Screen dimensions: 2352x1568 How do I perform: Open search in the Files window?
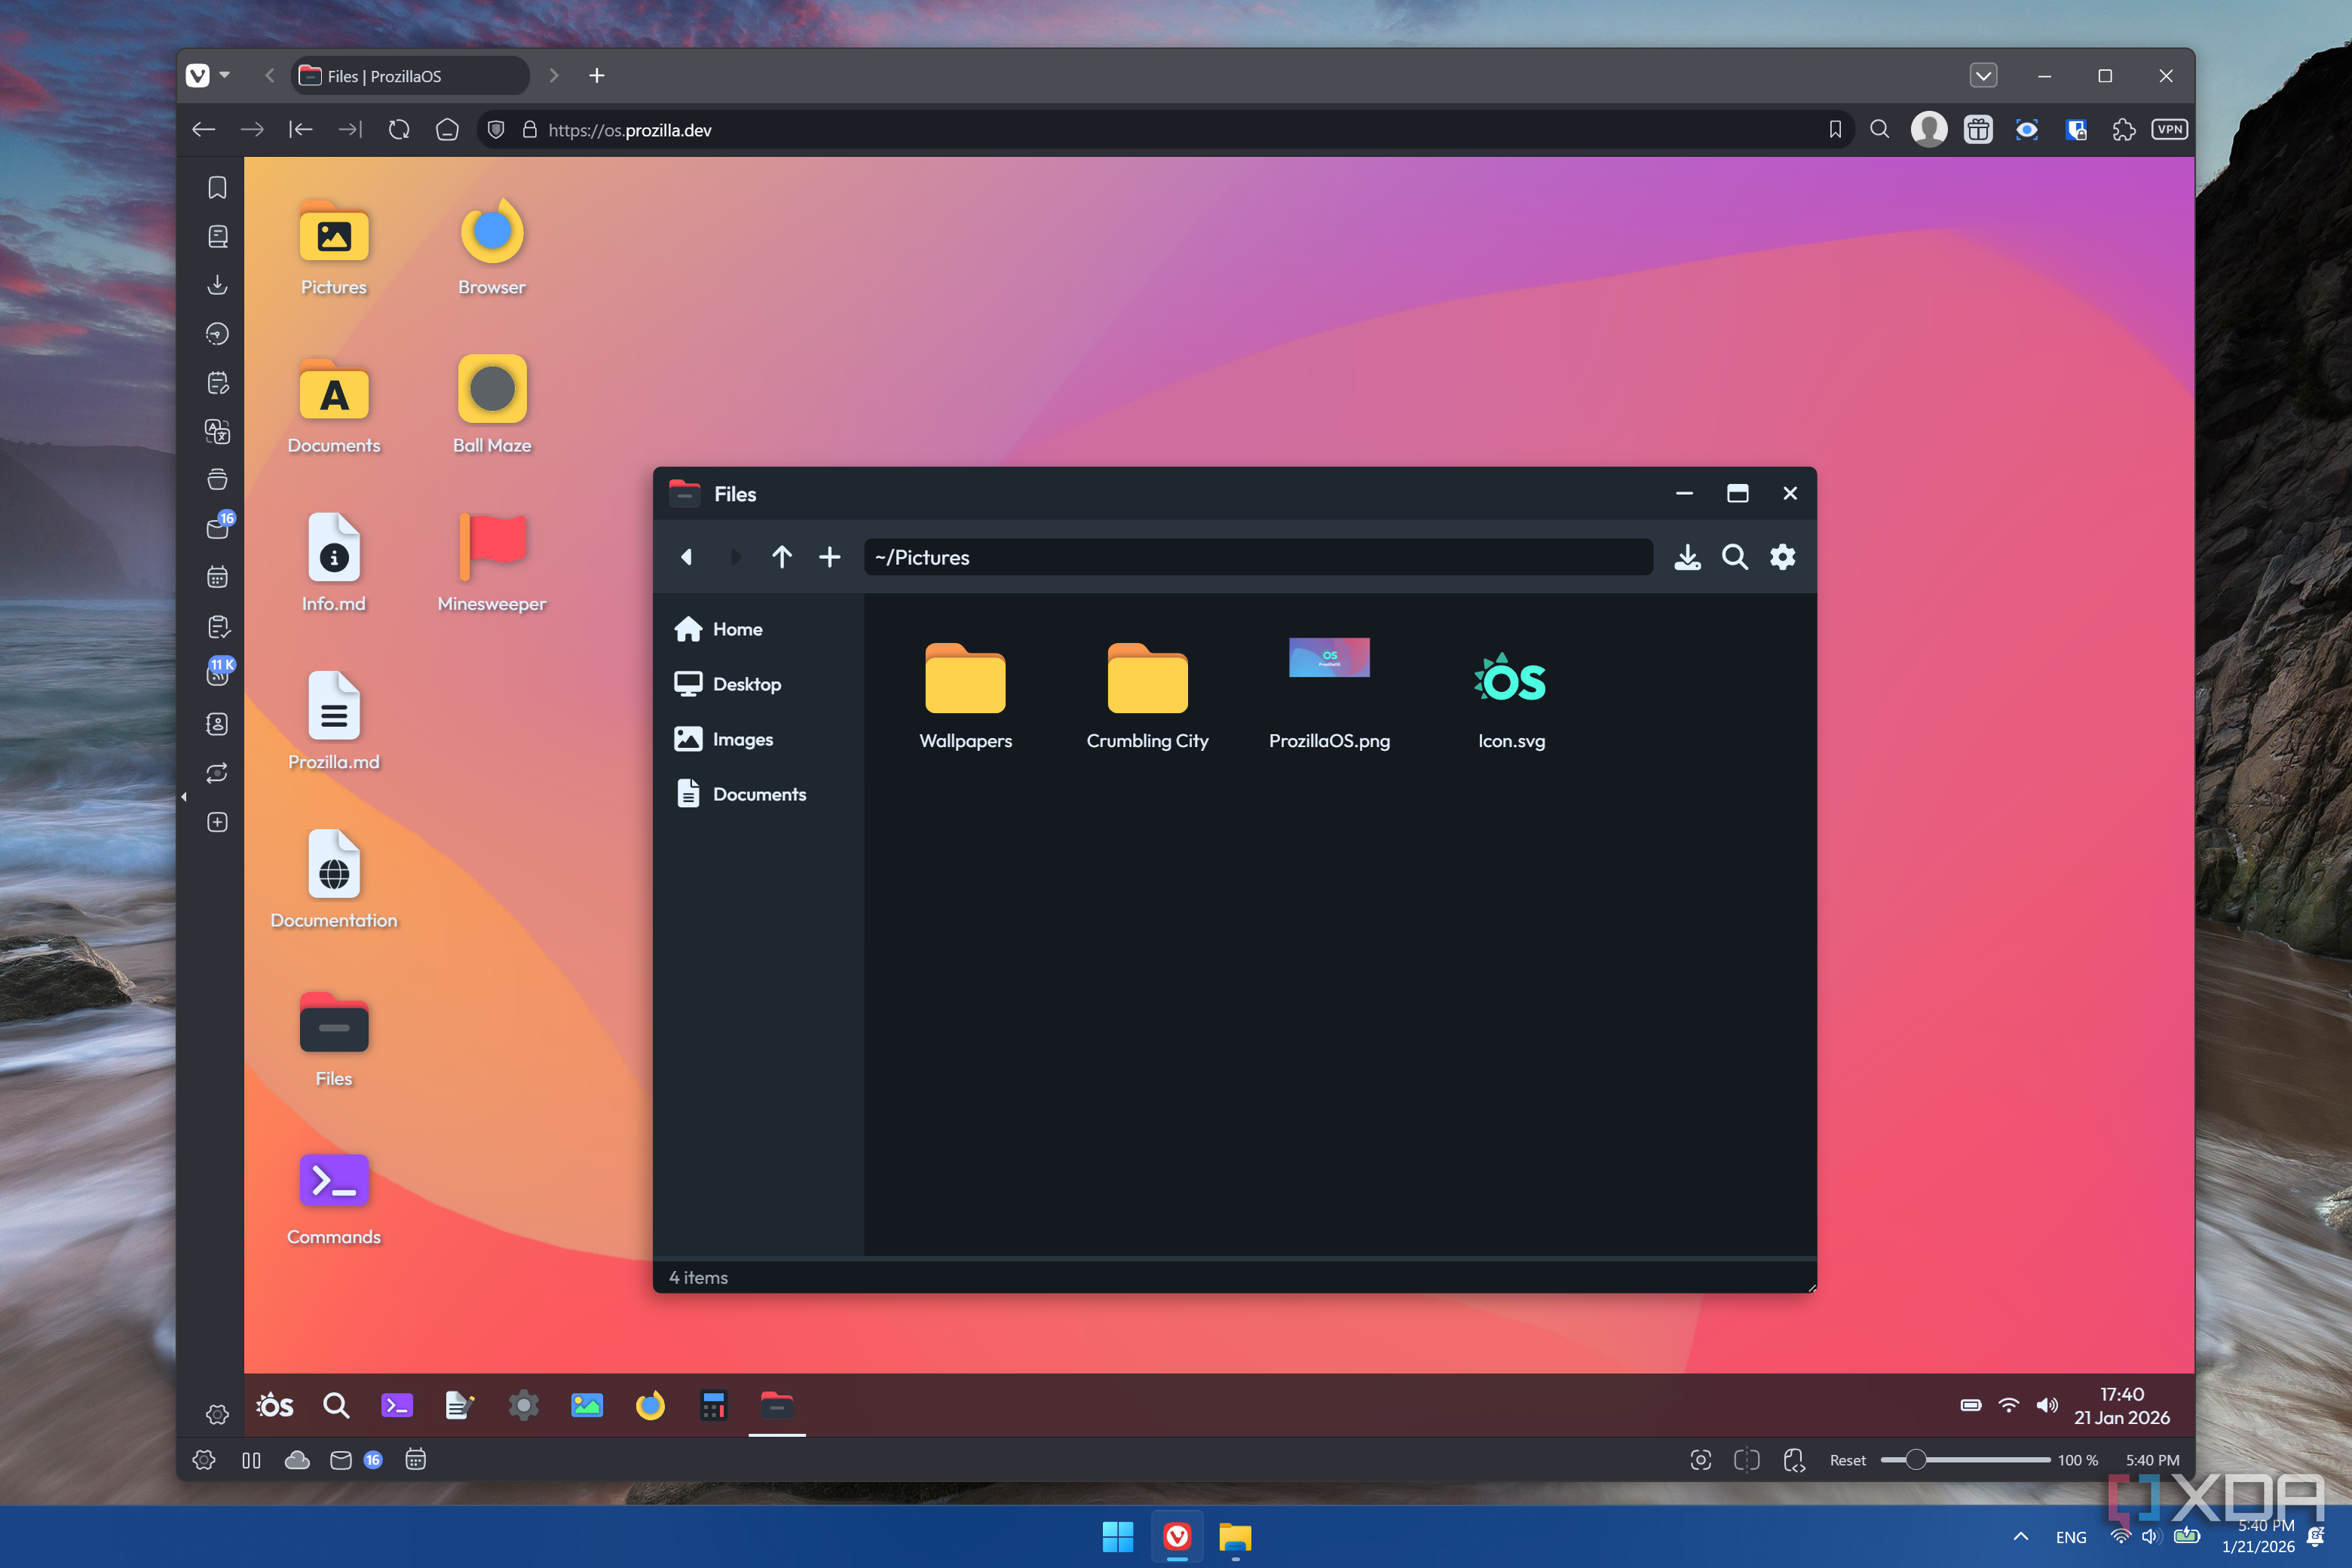click(1735, 557)
